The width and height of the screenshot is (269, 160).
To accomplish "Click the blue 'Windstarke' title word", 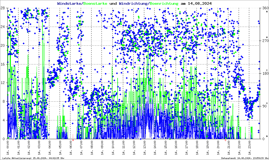I will pyautogui.click(x=69, y=3).
